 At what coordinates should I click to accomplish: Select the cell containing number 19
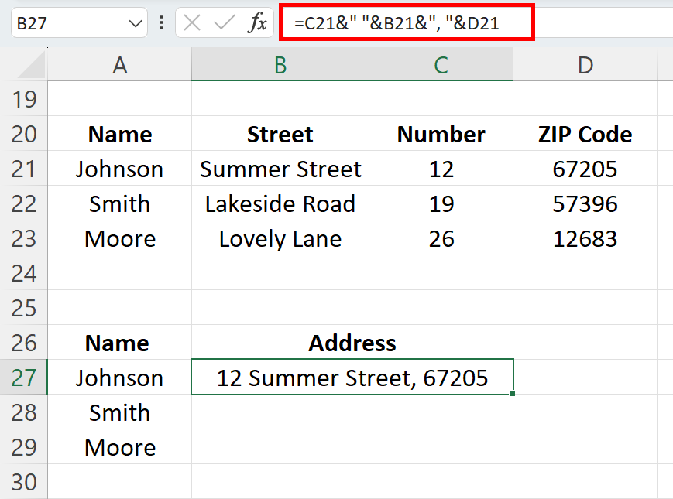[x=441, y=203]
